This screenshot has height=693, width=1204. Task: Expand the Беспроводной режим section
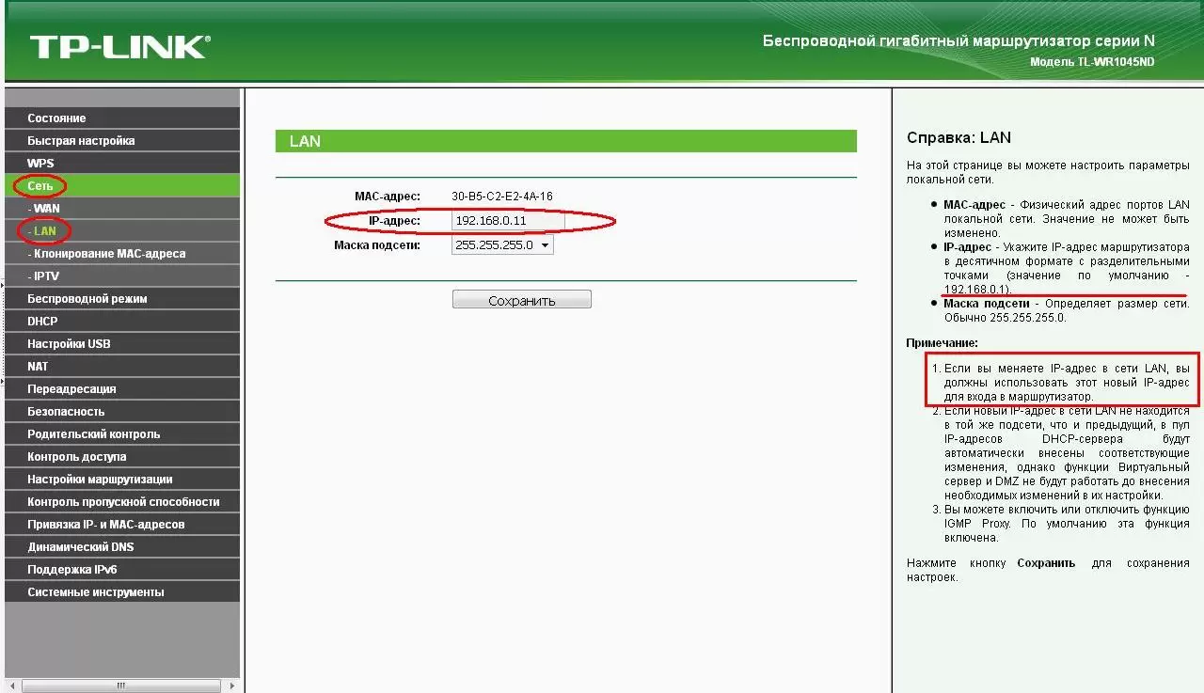point(87,299)
